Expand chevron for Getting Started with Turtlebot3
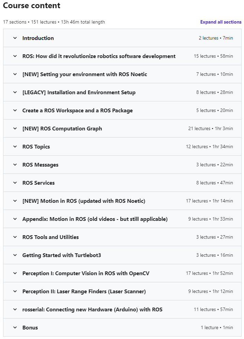 click(15, 255)
